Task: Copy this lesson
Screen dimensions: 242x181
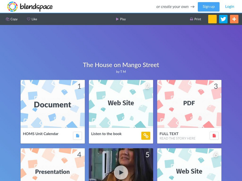Action: pos(12,19)
